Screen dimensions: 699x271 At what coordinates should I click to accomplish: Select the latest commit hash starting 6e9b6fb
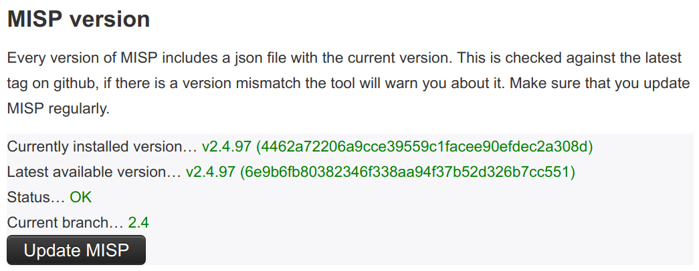(x=408, y=172)
